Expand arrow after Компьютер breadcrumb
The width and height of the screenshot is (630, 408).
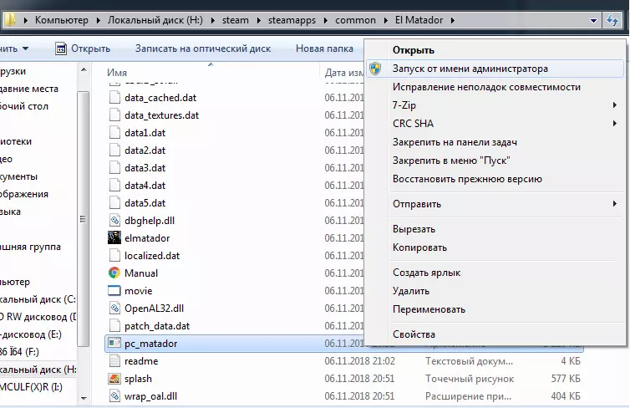(x=98, y=20)
